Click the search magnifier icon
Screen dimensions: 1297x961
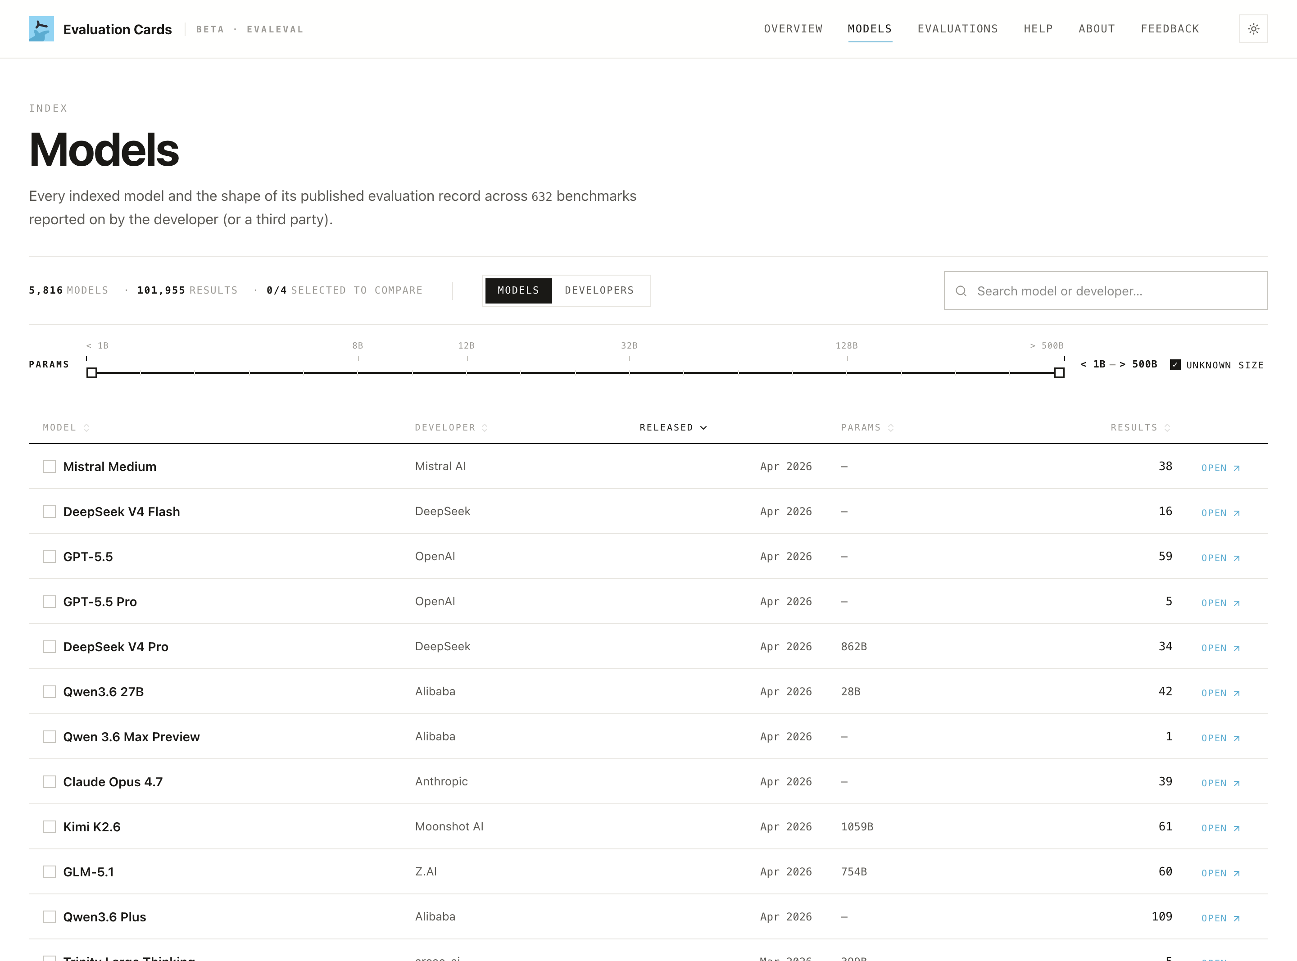point(961,291)
